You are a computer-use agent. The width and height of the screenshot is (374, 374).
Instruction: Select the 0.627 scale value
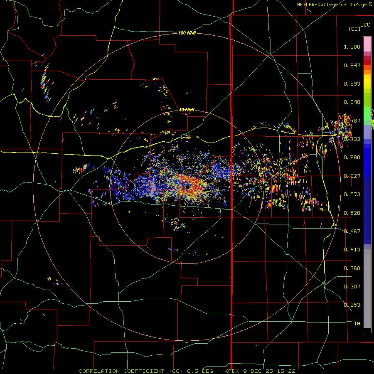(x=352, y=176)
